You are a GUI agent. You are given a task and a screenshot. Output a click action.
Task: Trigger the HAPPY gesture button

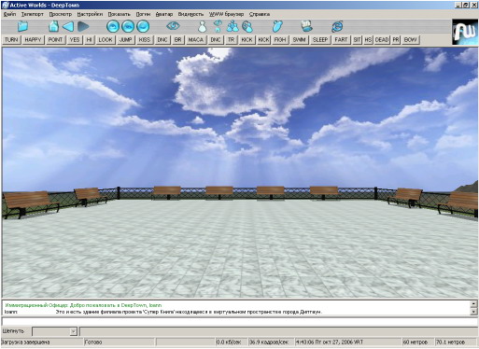(x=33, y=40)
